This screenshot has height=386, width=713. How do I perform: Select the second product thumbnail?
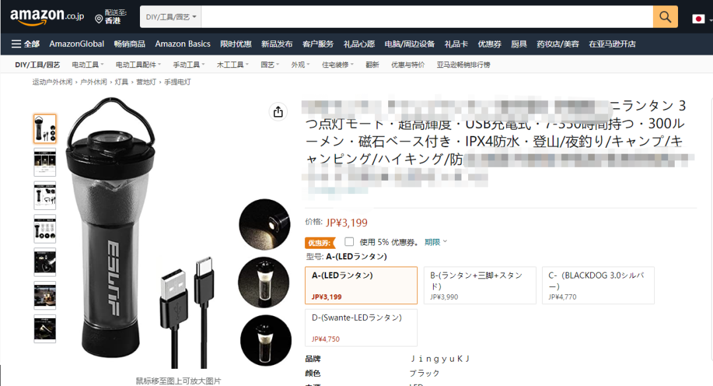[x=45, y=162]
